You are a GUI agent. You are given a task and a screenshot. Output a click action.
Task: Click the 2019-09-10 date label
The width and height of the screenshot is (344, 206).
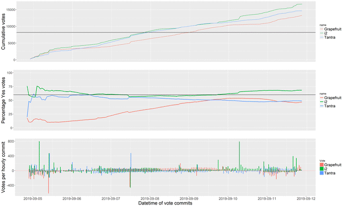pos(228,198)
